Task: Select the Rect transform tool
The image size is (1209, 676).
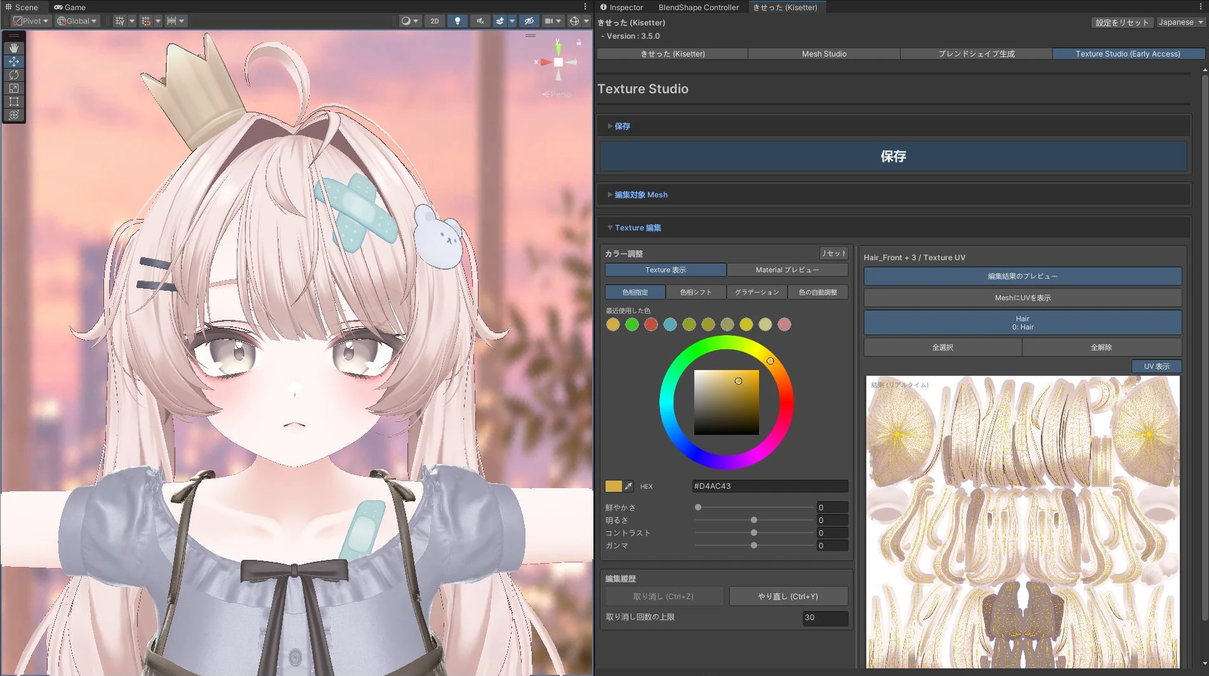Action: tap(14, 102)
